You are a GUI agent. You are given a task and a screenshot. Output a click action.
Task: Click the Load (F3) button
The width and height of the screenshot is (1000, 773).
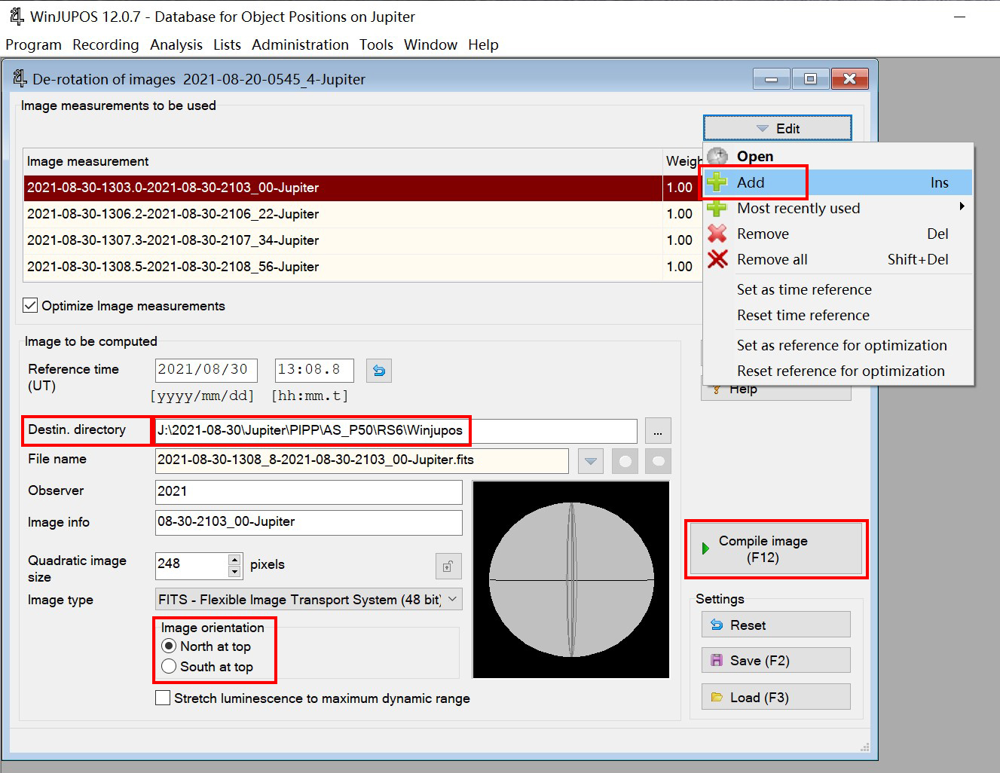point(776,697)
